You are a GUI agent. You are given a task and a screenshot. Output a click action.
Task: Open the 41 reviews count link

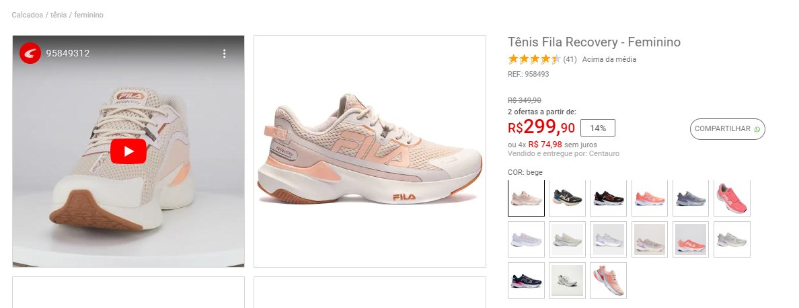tap(570, 59)
